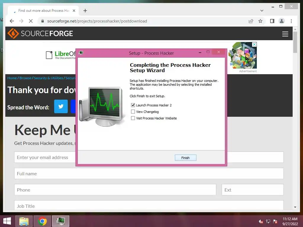The width and height of the screenshot is (303, 227).
Task: Click the page vertical scrollbar thumb
Action: click(x=295, y=42)
